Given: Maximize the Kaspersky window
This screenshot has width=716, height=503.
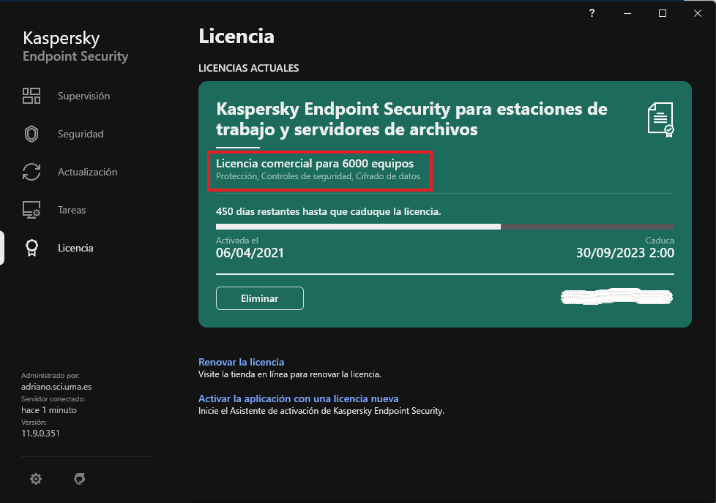Looking at the screenshot, I should (x=663, y=13).
